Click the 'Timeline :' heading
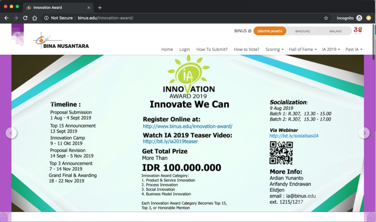376x222 pixels. [65, 104]
